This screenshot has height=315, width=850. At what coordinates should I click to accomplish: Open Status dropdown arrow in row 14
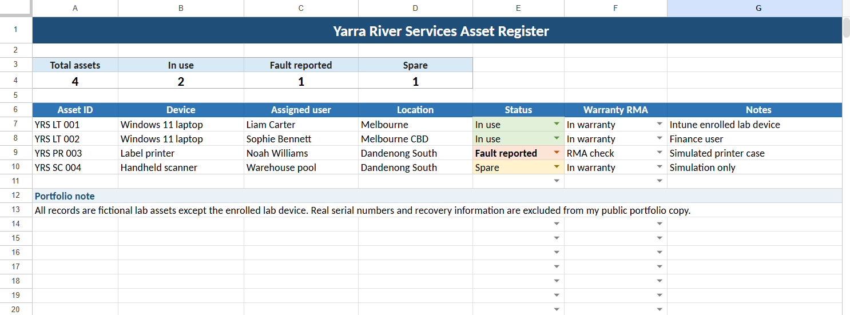point(556,224)
